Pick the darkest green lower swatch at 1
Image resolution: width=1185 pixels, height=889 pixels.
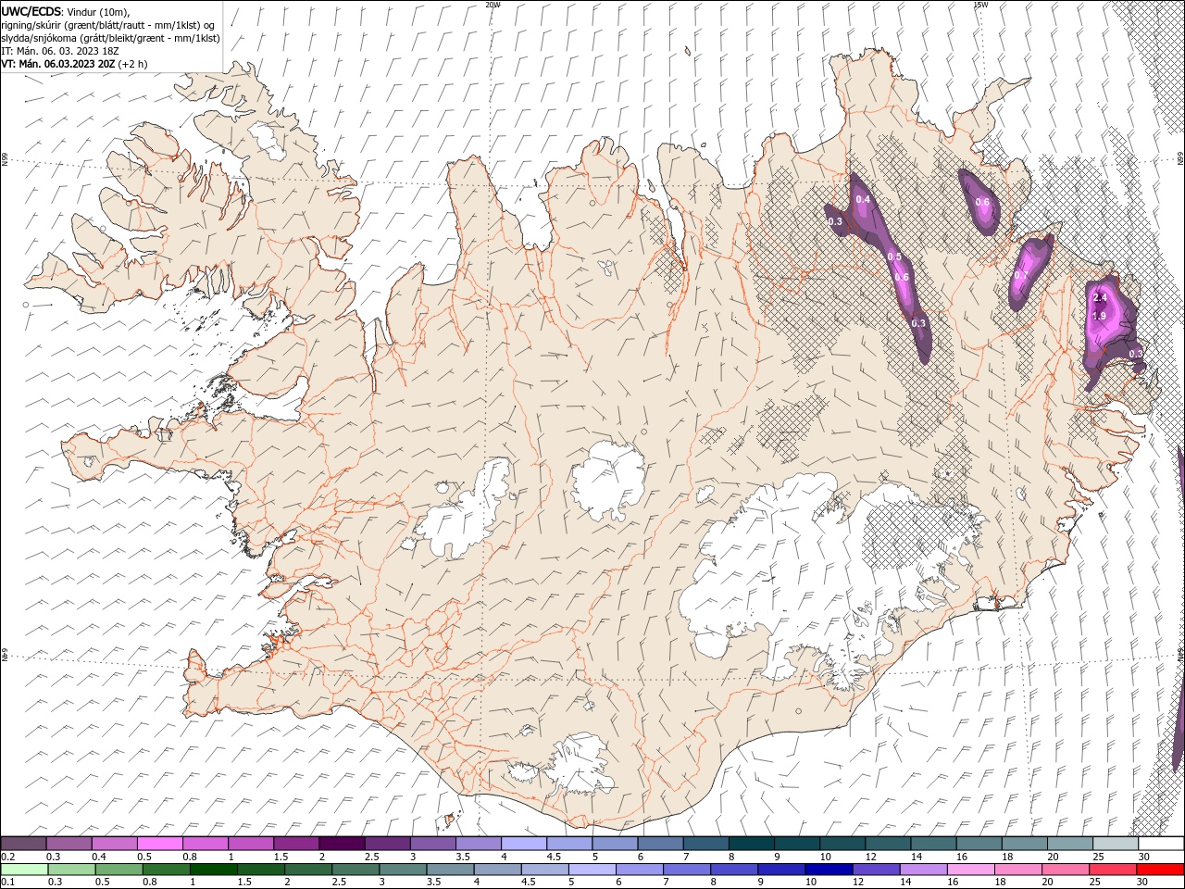click(x=214, y=870)
